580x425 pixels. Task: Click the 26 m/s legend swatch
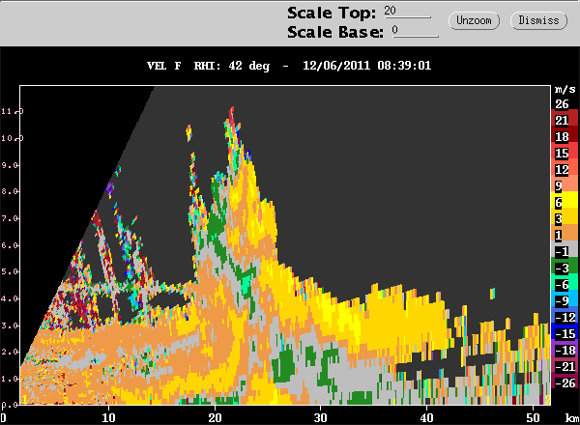[561, 104]
